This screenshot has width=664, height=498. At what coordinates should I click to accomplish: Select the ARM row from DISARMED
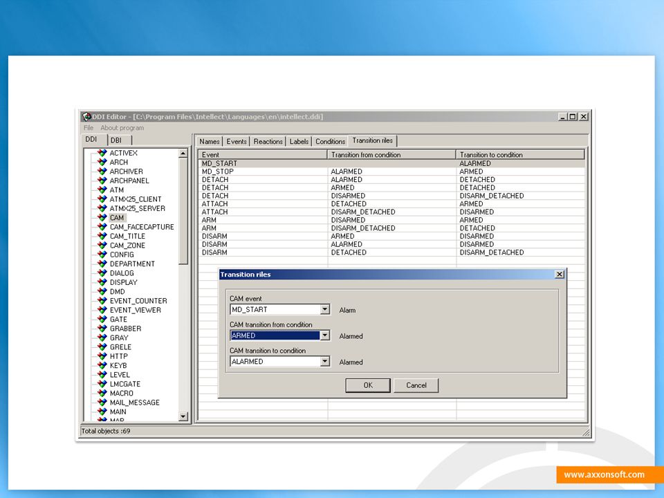pos(391,220)
